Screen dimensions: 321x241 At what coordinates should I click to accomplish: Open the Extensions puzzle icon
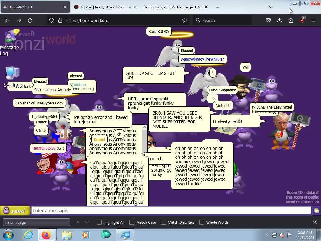(291, 20)
